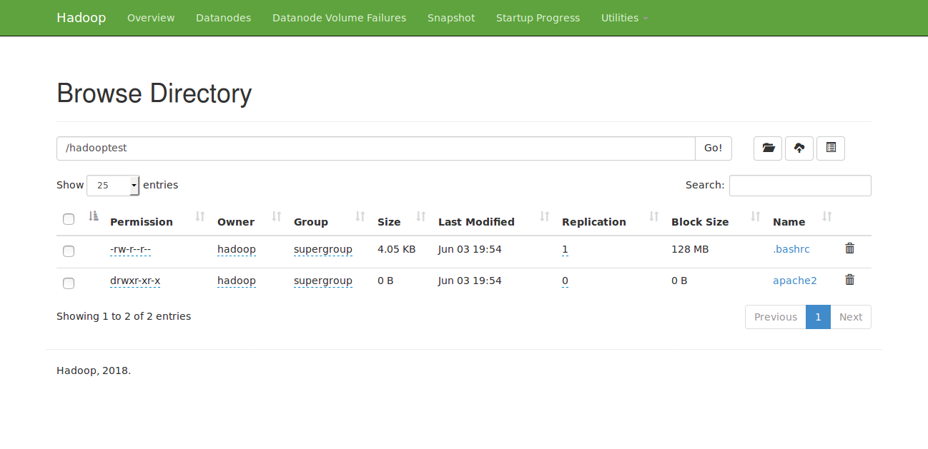Image resolution: width=928 pixels, height=449 pixels.
Task: Delete the .bashrc file with its trash icon
Action: [x=849, y=248]
